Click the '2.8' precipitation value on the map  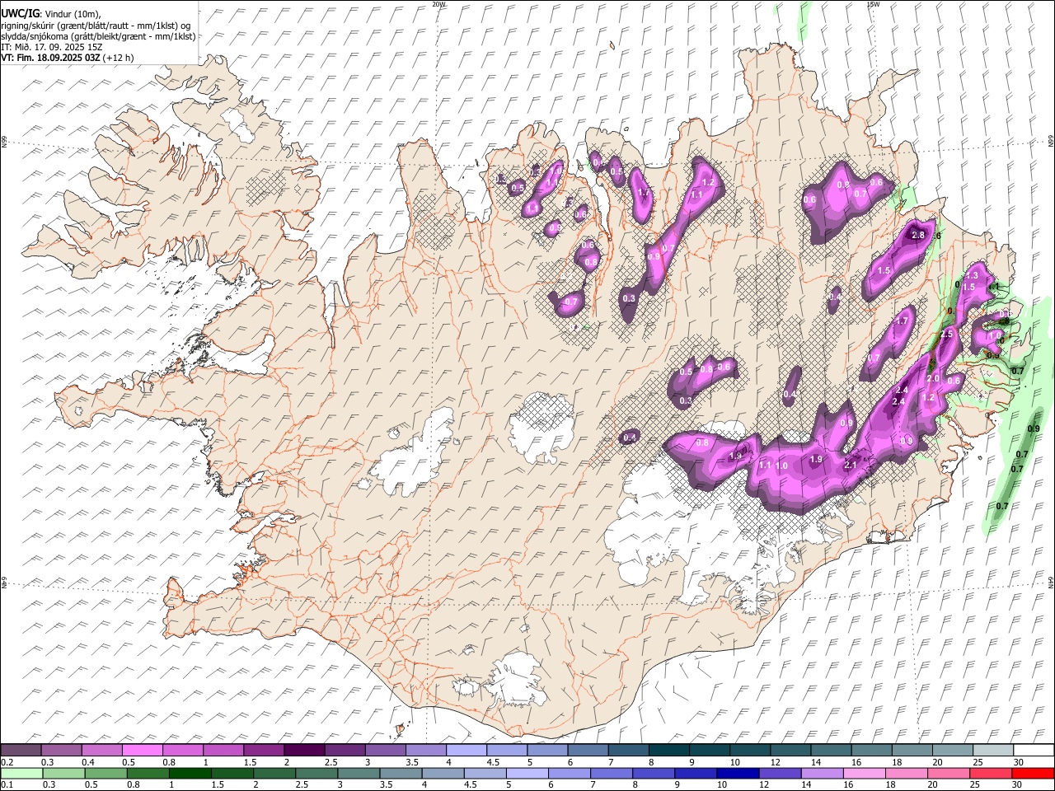coord(917,235)
